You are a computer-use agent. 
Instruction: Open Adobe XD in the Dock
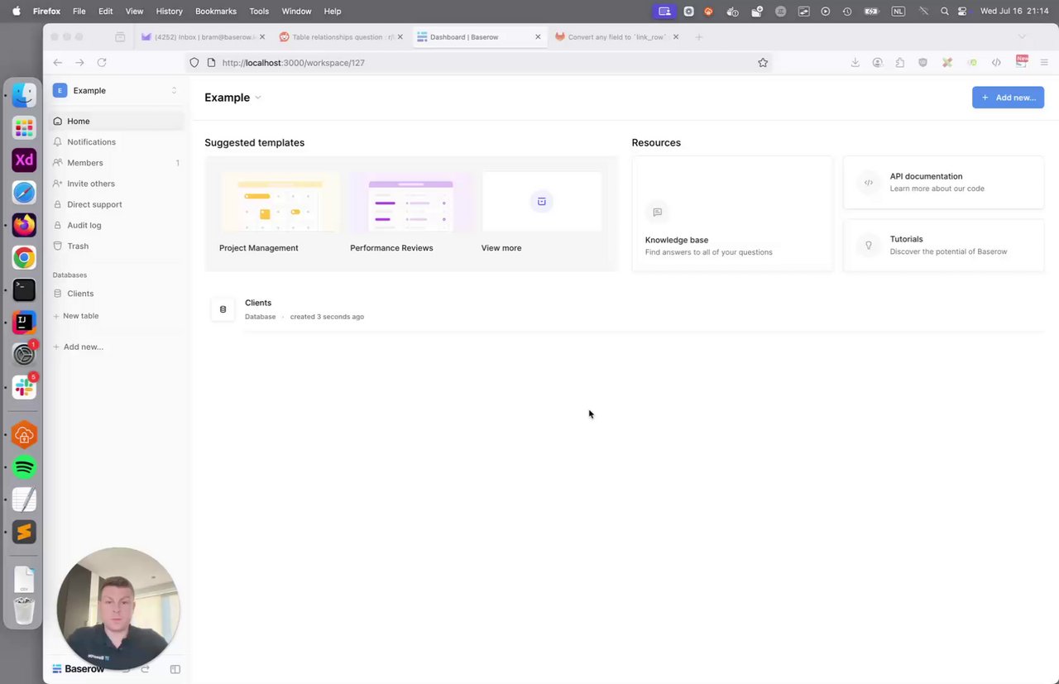point(24,160)
